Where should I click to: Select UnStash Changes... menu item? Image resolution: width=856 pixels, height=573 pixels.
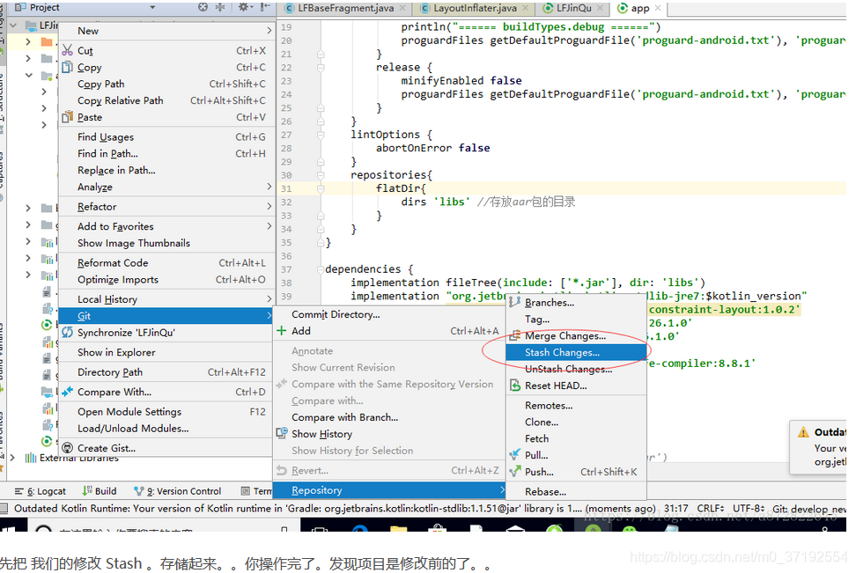576,369
